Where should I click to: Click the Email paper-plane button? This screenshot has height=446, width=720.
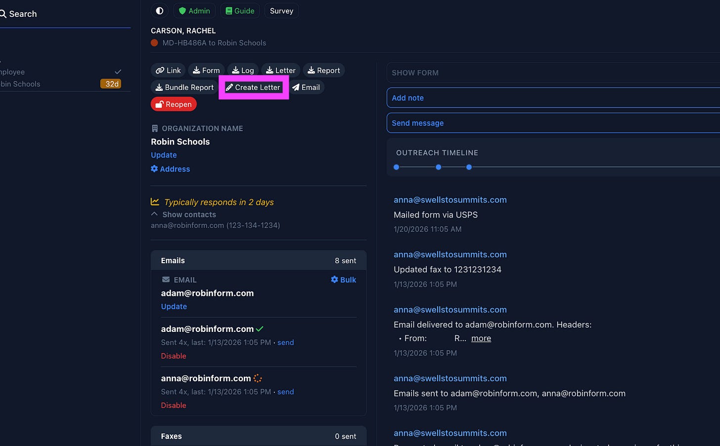click(x=306, y=87)
